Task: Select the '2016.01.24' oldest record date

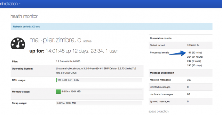Action: click(x=193, y=45)
